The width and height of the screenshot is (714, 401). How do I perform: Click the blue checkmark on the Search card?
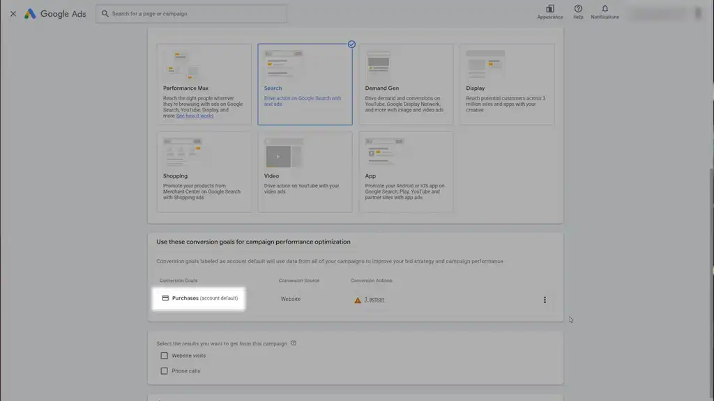tap(351, 44)
